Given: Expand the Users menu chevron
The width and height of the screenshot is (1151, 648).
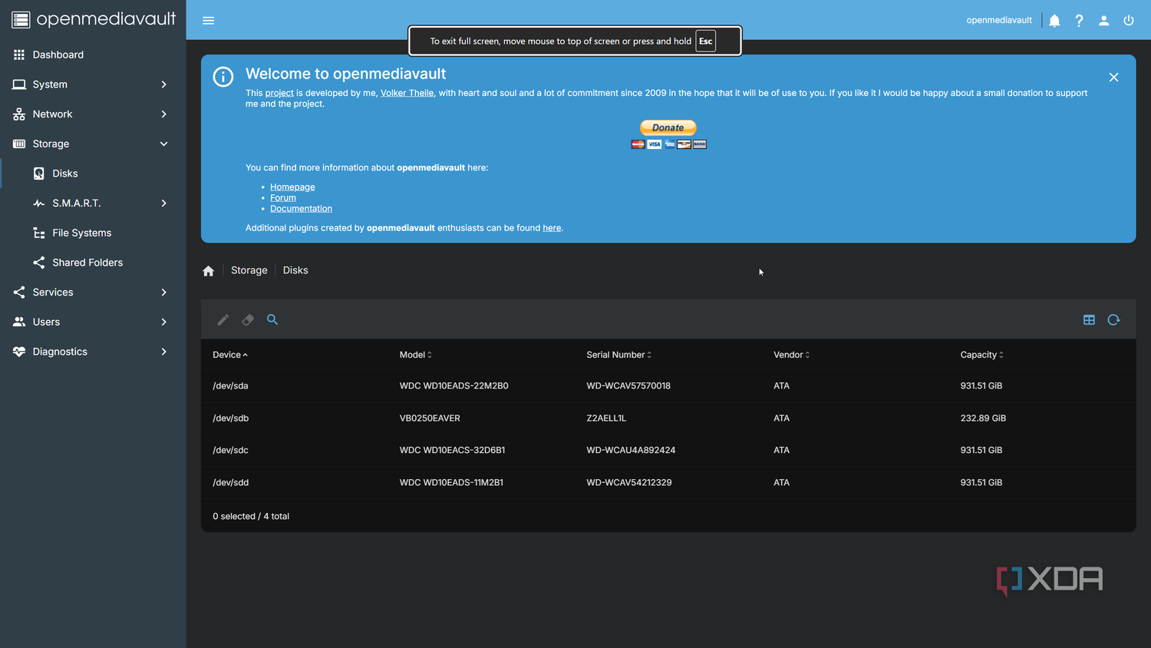Looking at the screenshot, I should [163, 322].
